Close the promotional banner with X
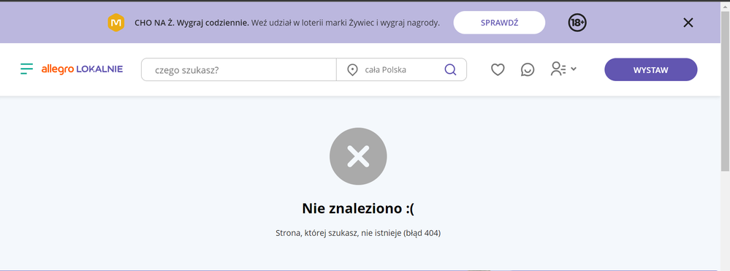Image resolution: width=730 pixels, height=271 pixels. 688,23
